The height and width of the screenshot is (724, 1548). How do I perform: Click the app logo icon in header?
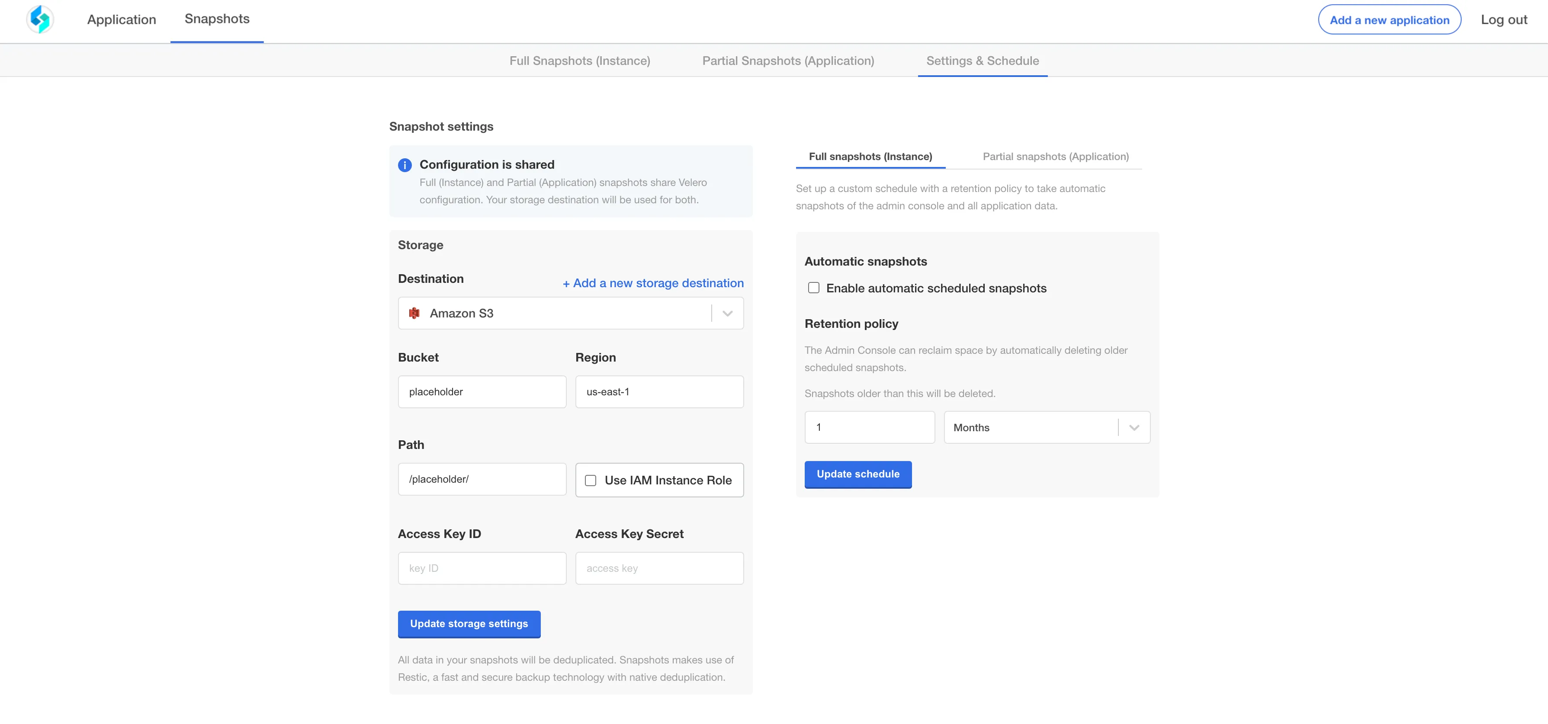pos(40,19)
